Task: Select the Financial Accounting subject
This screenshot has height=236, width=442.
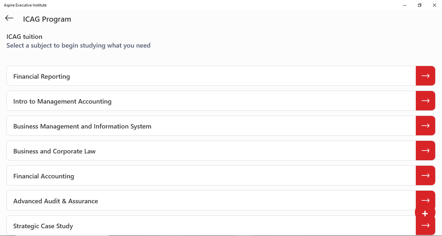Action: tap(44, 176)
